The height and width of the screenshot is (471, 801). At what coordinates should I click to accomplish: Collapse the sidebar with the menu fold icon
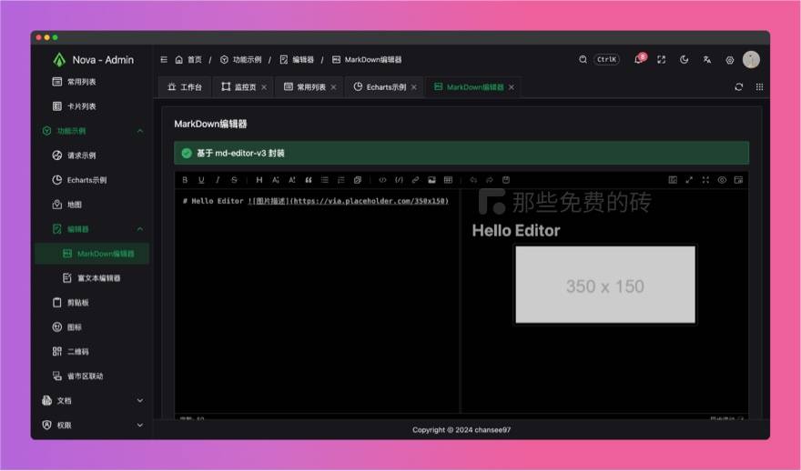pos(164,60)
